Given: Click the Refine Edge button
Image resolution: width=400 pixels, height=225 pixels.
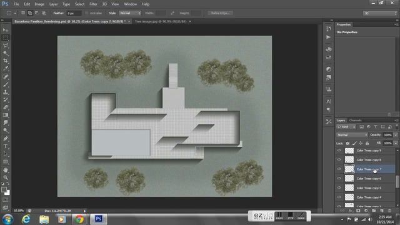Looking at the screenshot, I should 220,13.
